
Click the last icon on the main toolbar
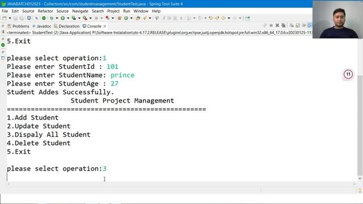(x=247, y=18)
